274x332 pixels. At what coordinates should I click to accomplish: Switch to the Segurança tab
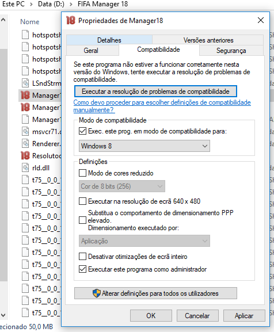(231, 51)
